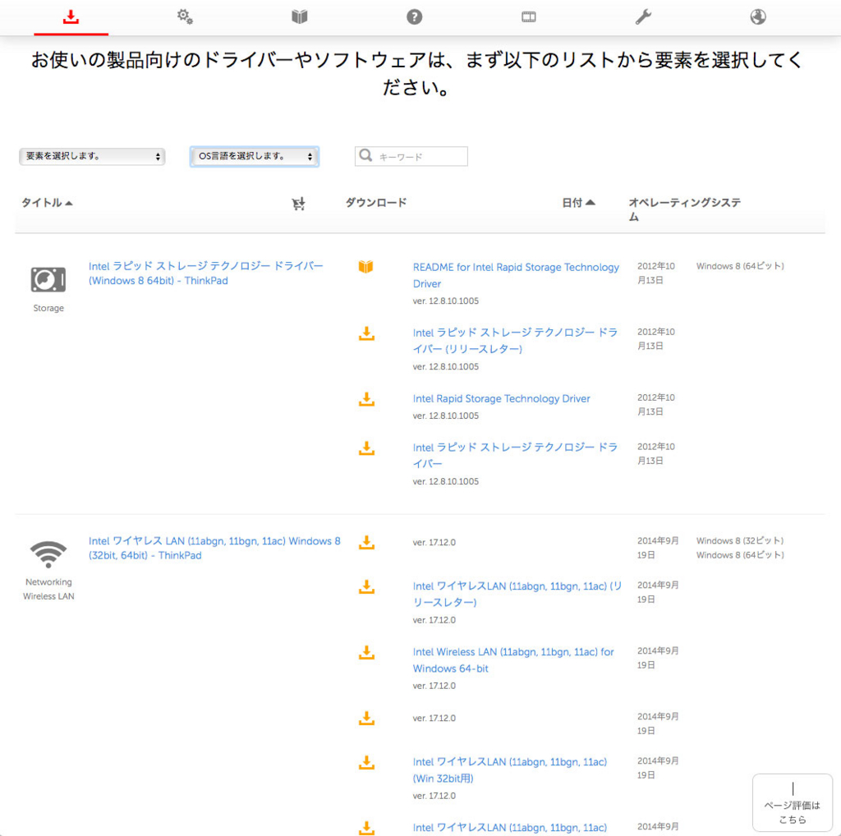Open the 要素を選択します dropdown
Viewport: 841px width, 836px height.
(91, 156)
